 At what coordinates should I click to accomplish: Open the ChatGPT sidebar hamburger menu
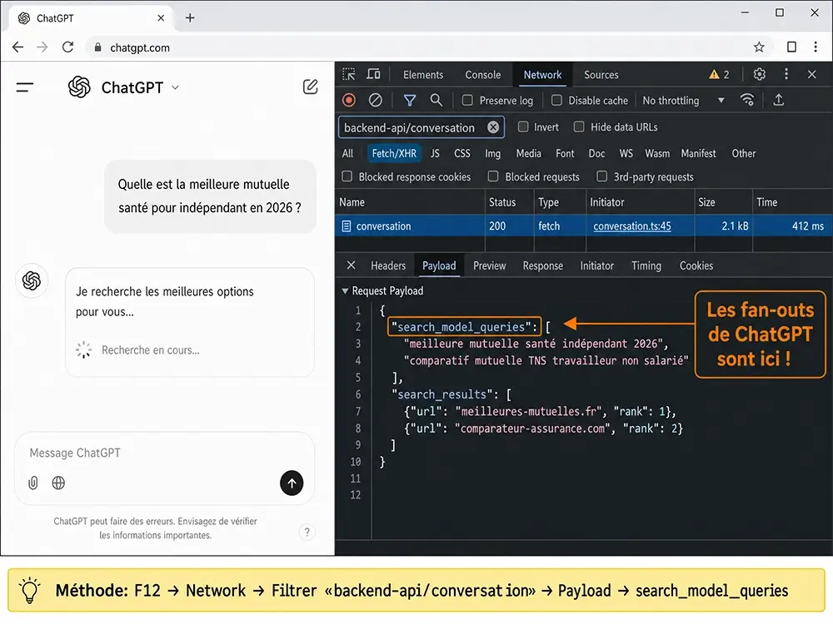pos(24,87)
